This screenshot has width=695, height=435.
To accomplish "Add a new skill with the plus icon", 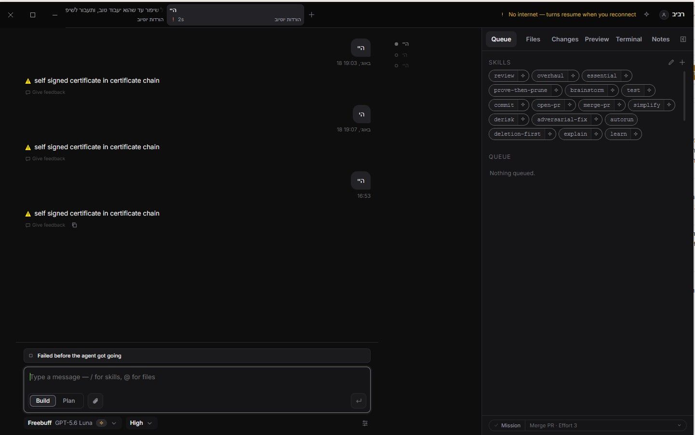I will [x=682, y=62].
